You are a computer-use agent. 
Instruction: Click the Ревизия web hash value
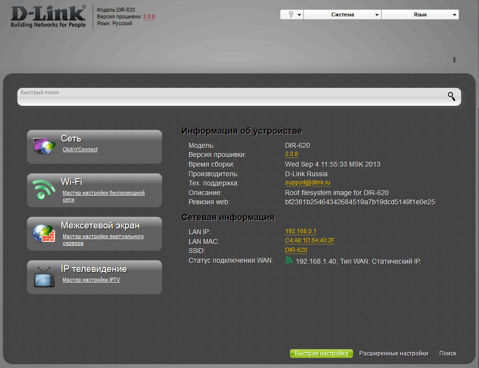(x=360, y=202)
